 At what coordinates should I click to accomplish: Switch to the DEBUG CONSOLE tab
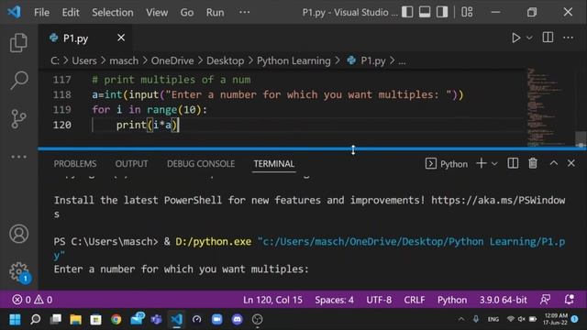[x=201, y=164]
